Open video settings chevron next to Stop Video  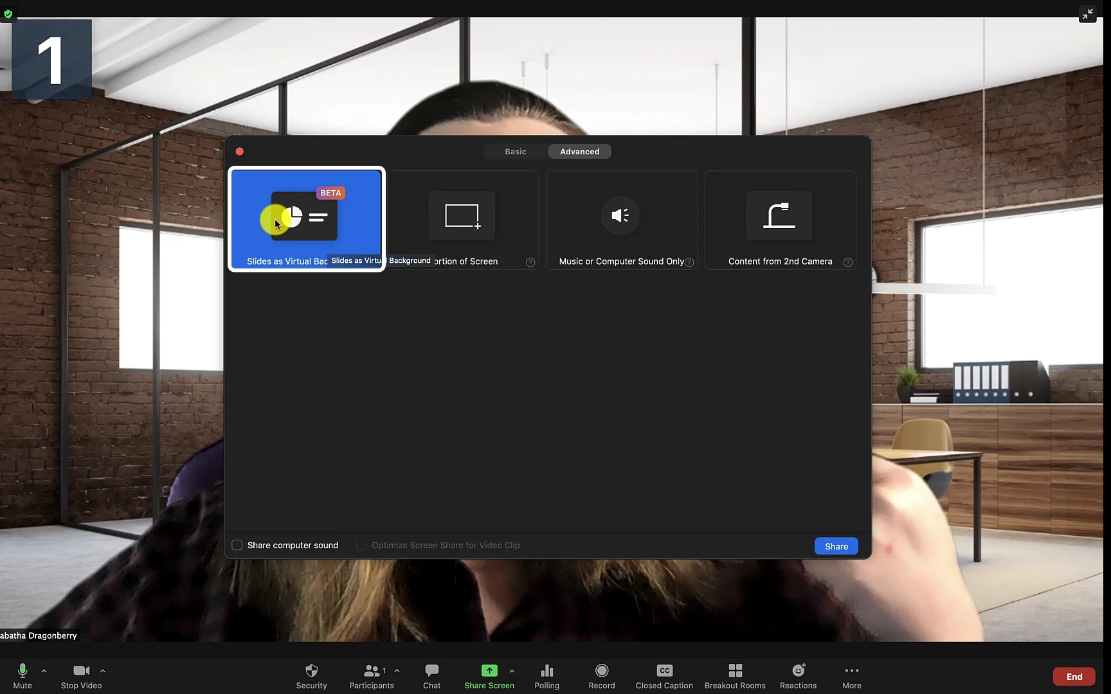click(102, 670)
